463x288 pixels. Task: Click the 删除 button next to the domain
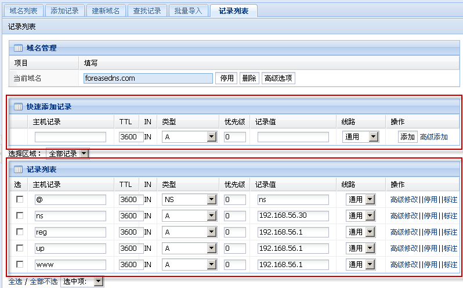249,78
